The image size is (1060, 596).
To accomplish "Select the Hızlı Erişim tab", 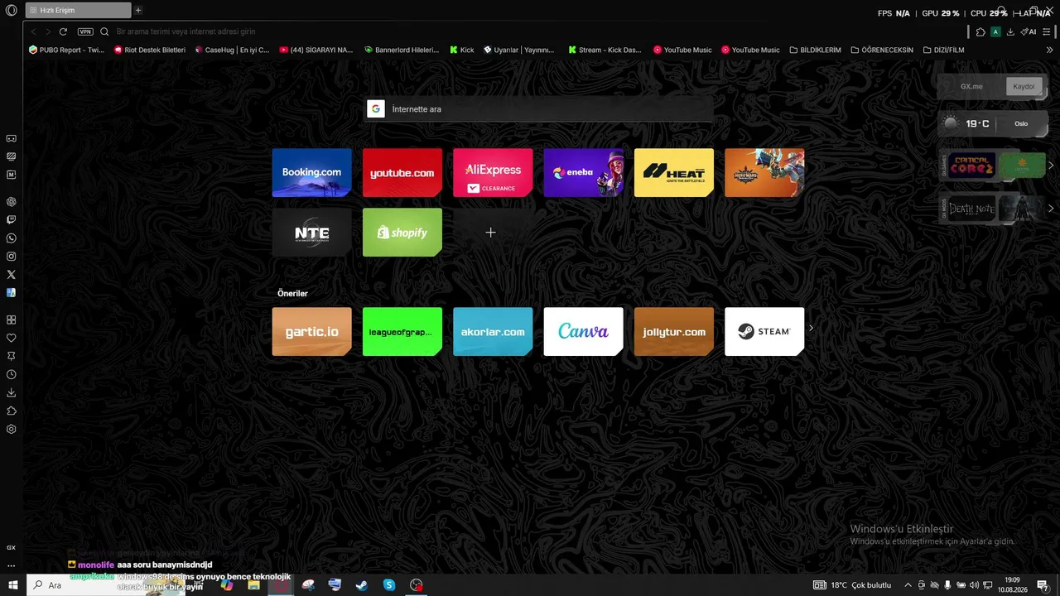I will coord(78,10).
